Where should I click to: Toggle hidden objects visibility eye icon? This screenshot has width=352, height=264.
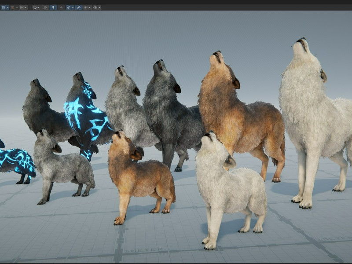pyautogui.click(x=79, y=7)
